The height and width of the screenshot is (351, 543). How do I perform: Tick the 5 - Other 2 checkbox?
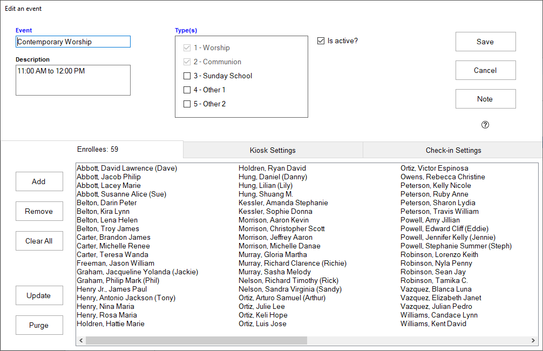coord(187,104)
